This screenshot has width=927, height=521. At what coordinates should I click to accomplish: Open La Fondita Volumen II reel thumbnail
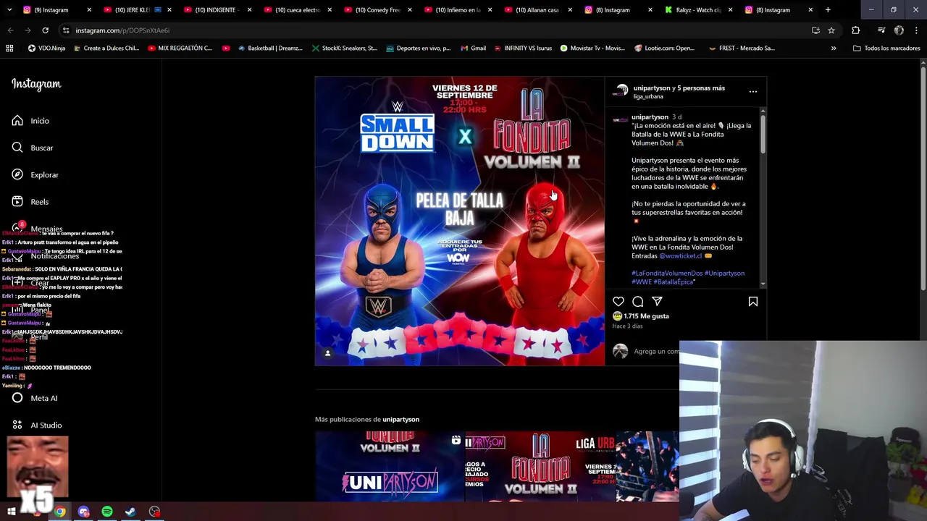click(539, 466)
